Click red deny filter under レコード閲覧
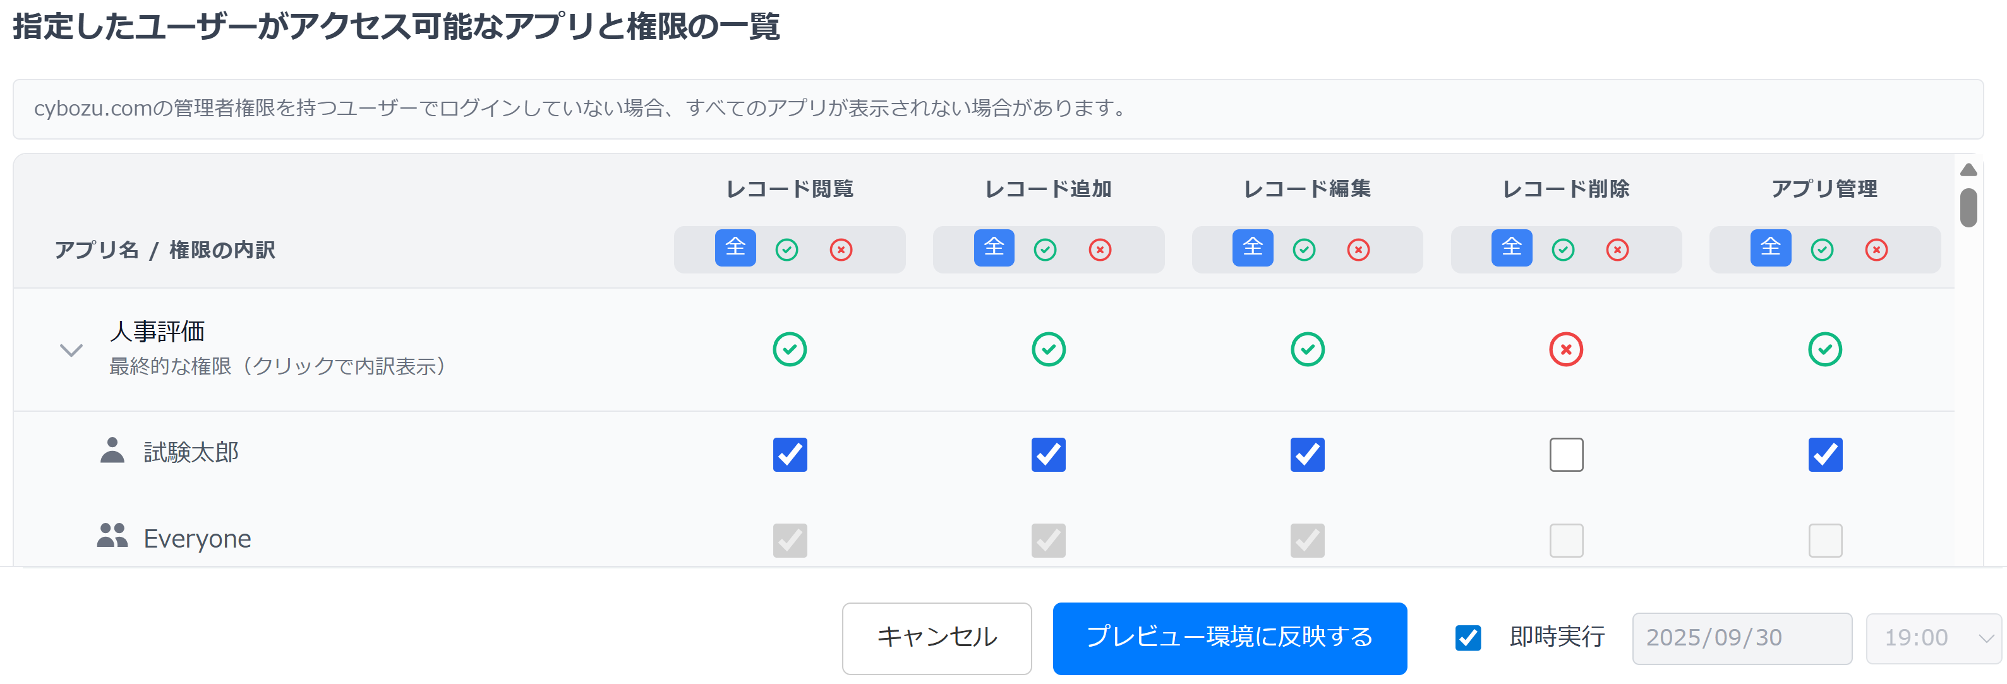2007x684 pixels. (841, 250)
